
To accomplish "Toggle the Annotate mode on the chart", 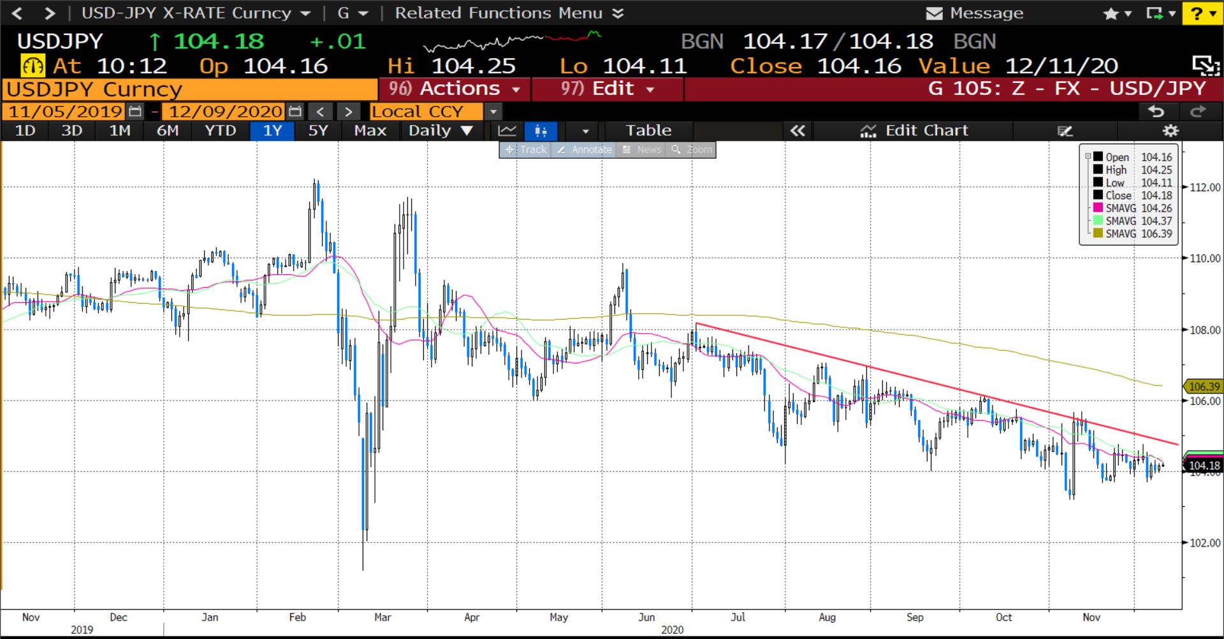I will (584, 150).
